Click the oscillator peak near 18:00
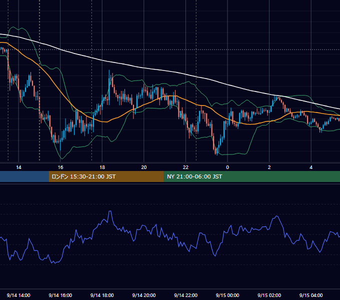This screenshot has width=340, height=300. [110, 211]
